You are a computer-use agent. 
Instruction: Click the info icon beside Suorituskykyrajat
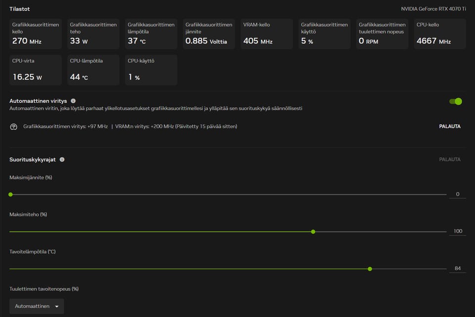pyautogui.click(x=62, y=159)
